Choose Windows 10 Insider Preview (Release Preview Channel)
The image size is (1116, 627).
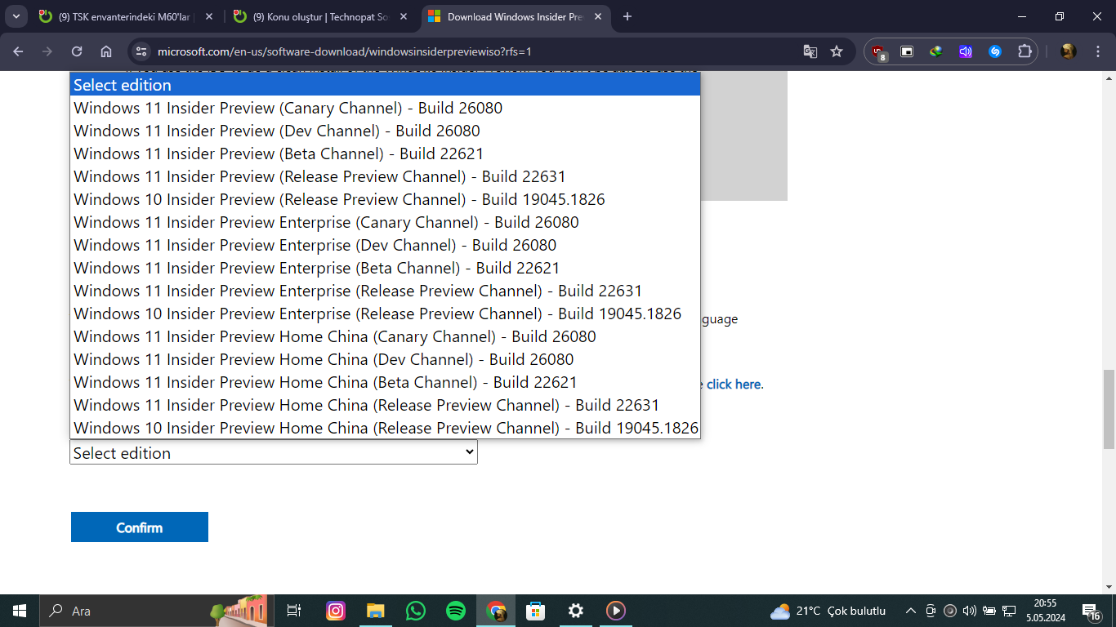[385, 199]
